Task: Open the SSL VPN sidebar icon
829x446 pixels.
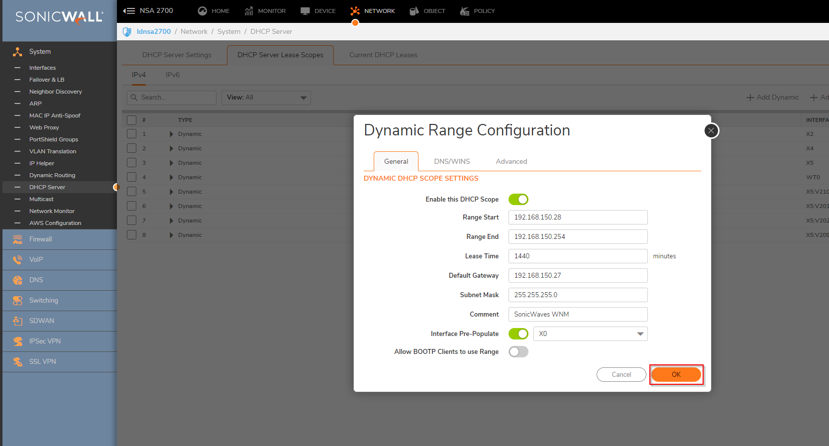Action: click(x=17, y=362)
